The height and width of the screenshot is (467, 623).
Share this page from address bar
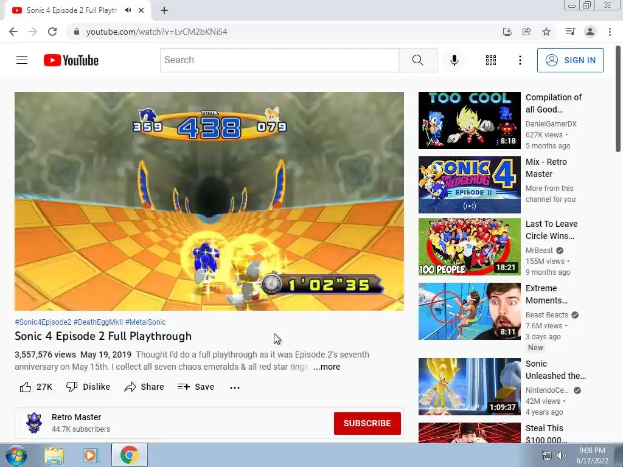526,32
